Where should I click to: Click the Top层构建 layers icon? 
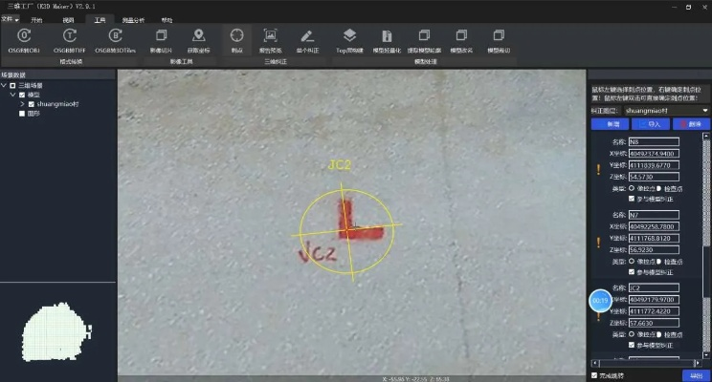click(349, 37)
